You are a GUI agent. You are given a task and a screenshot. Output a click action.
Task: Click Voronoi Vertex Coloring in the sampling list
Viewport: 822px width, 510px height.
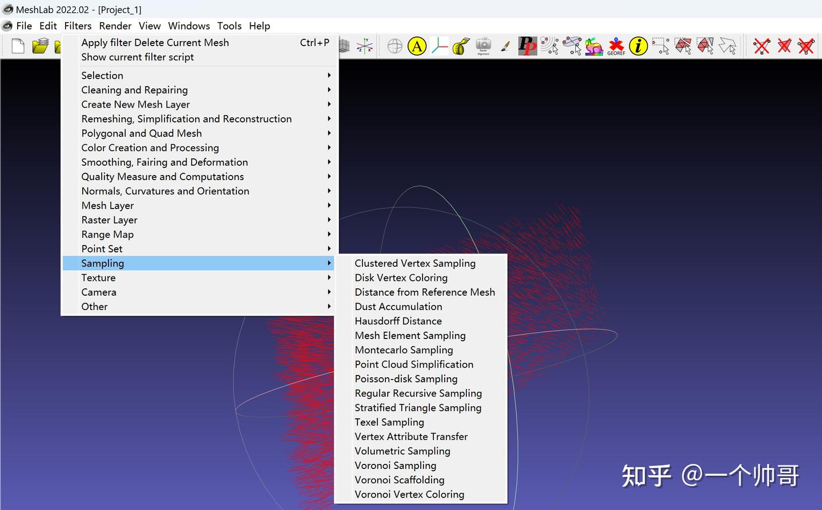click(409, 494)
